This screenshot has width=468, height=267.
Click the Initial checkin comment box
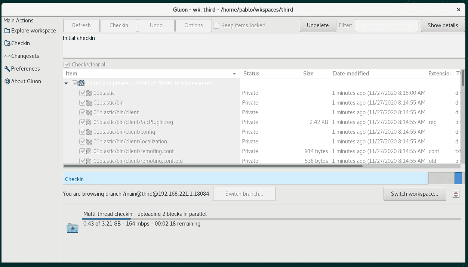click(x=264, y=46)
